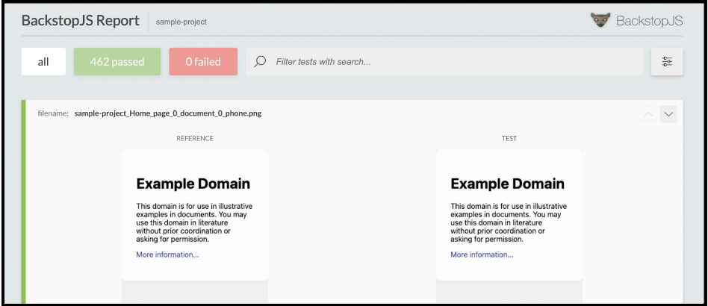Filter by 0 failed tests
This screenshot has width=708, height=306.
203,62
